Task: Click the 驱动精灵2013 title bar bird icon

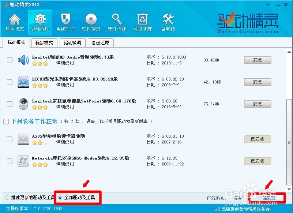Action: pos(5,4)
